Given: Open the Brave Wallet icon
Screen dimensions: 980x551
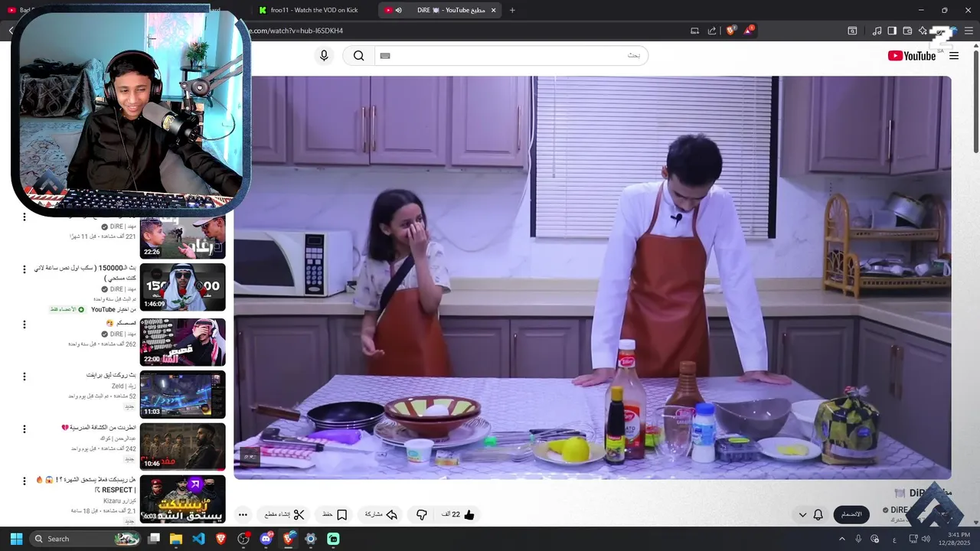Looking at the screenshot, I should click(x=907, y=31).
